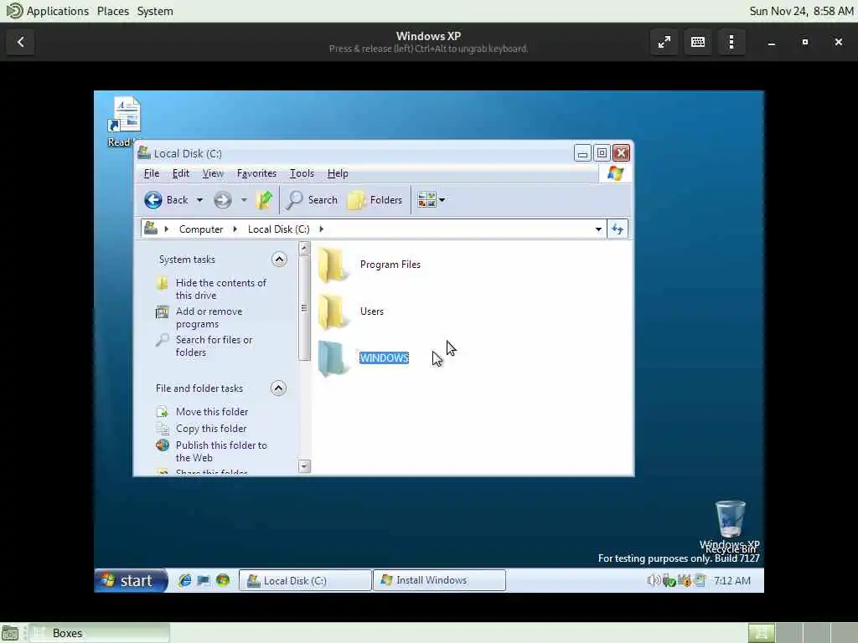Go up one folder level
The height and width of the screenshot is (643, 858).
click(264, 200)
